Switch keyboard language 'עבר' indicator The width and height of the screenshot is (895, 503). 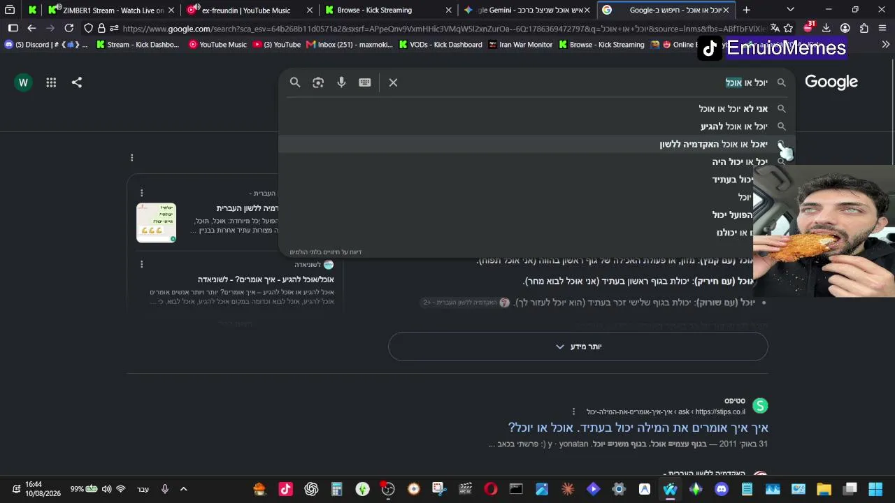pos(143,489)
